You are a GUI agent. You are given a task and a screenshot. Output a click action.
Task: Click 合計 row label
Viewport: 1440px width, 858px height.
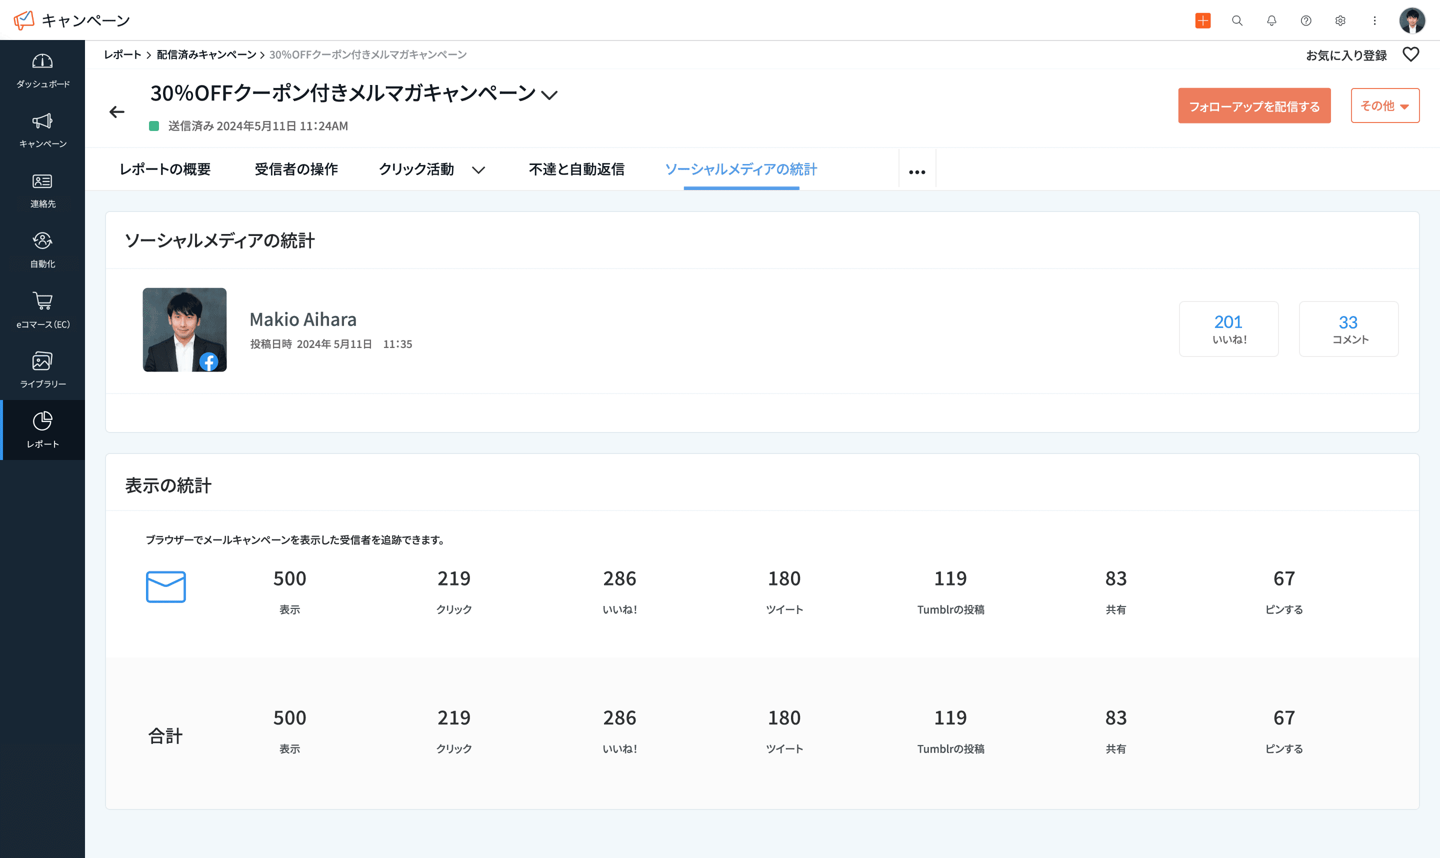click(165, 735)
